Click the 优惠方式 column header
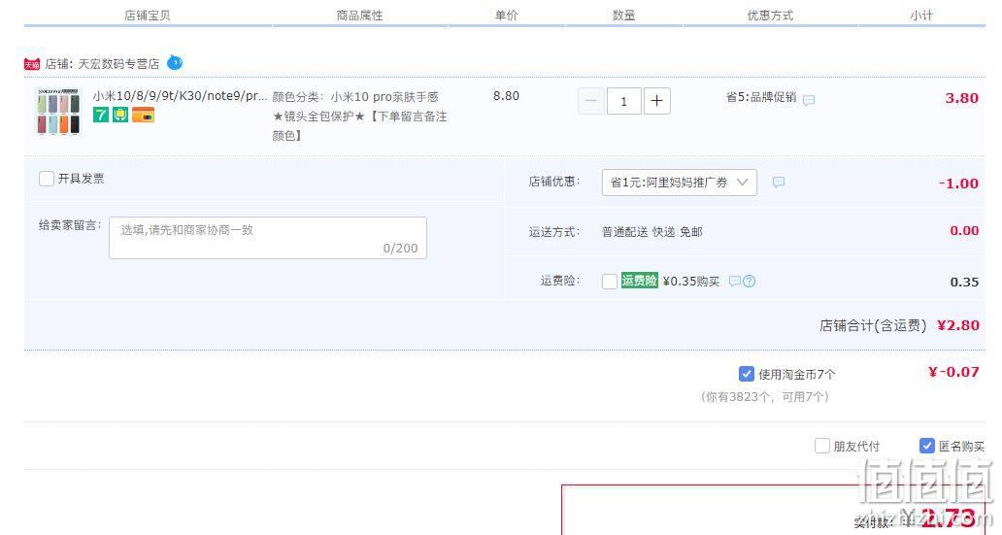The image size is (1002, 535). tap(770, 16)
